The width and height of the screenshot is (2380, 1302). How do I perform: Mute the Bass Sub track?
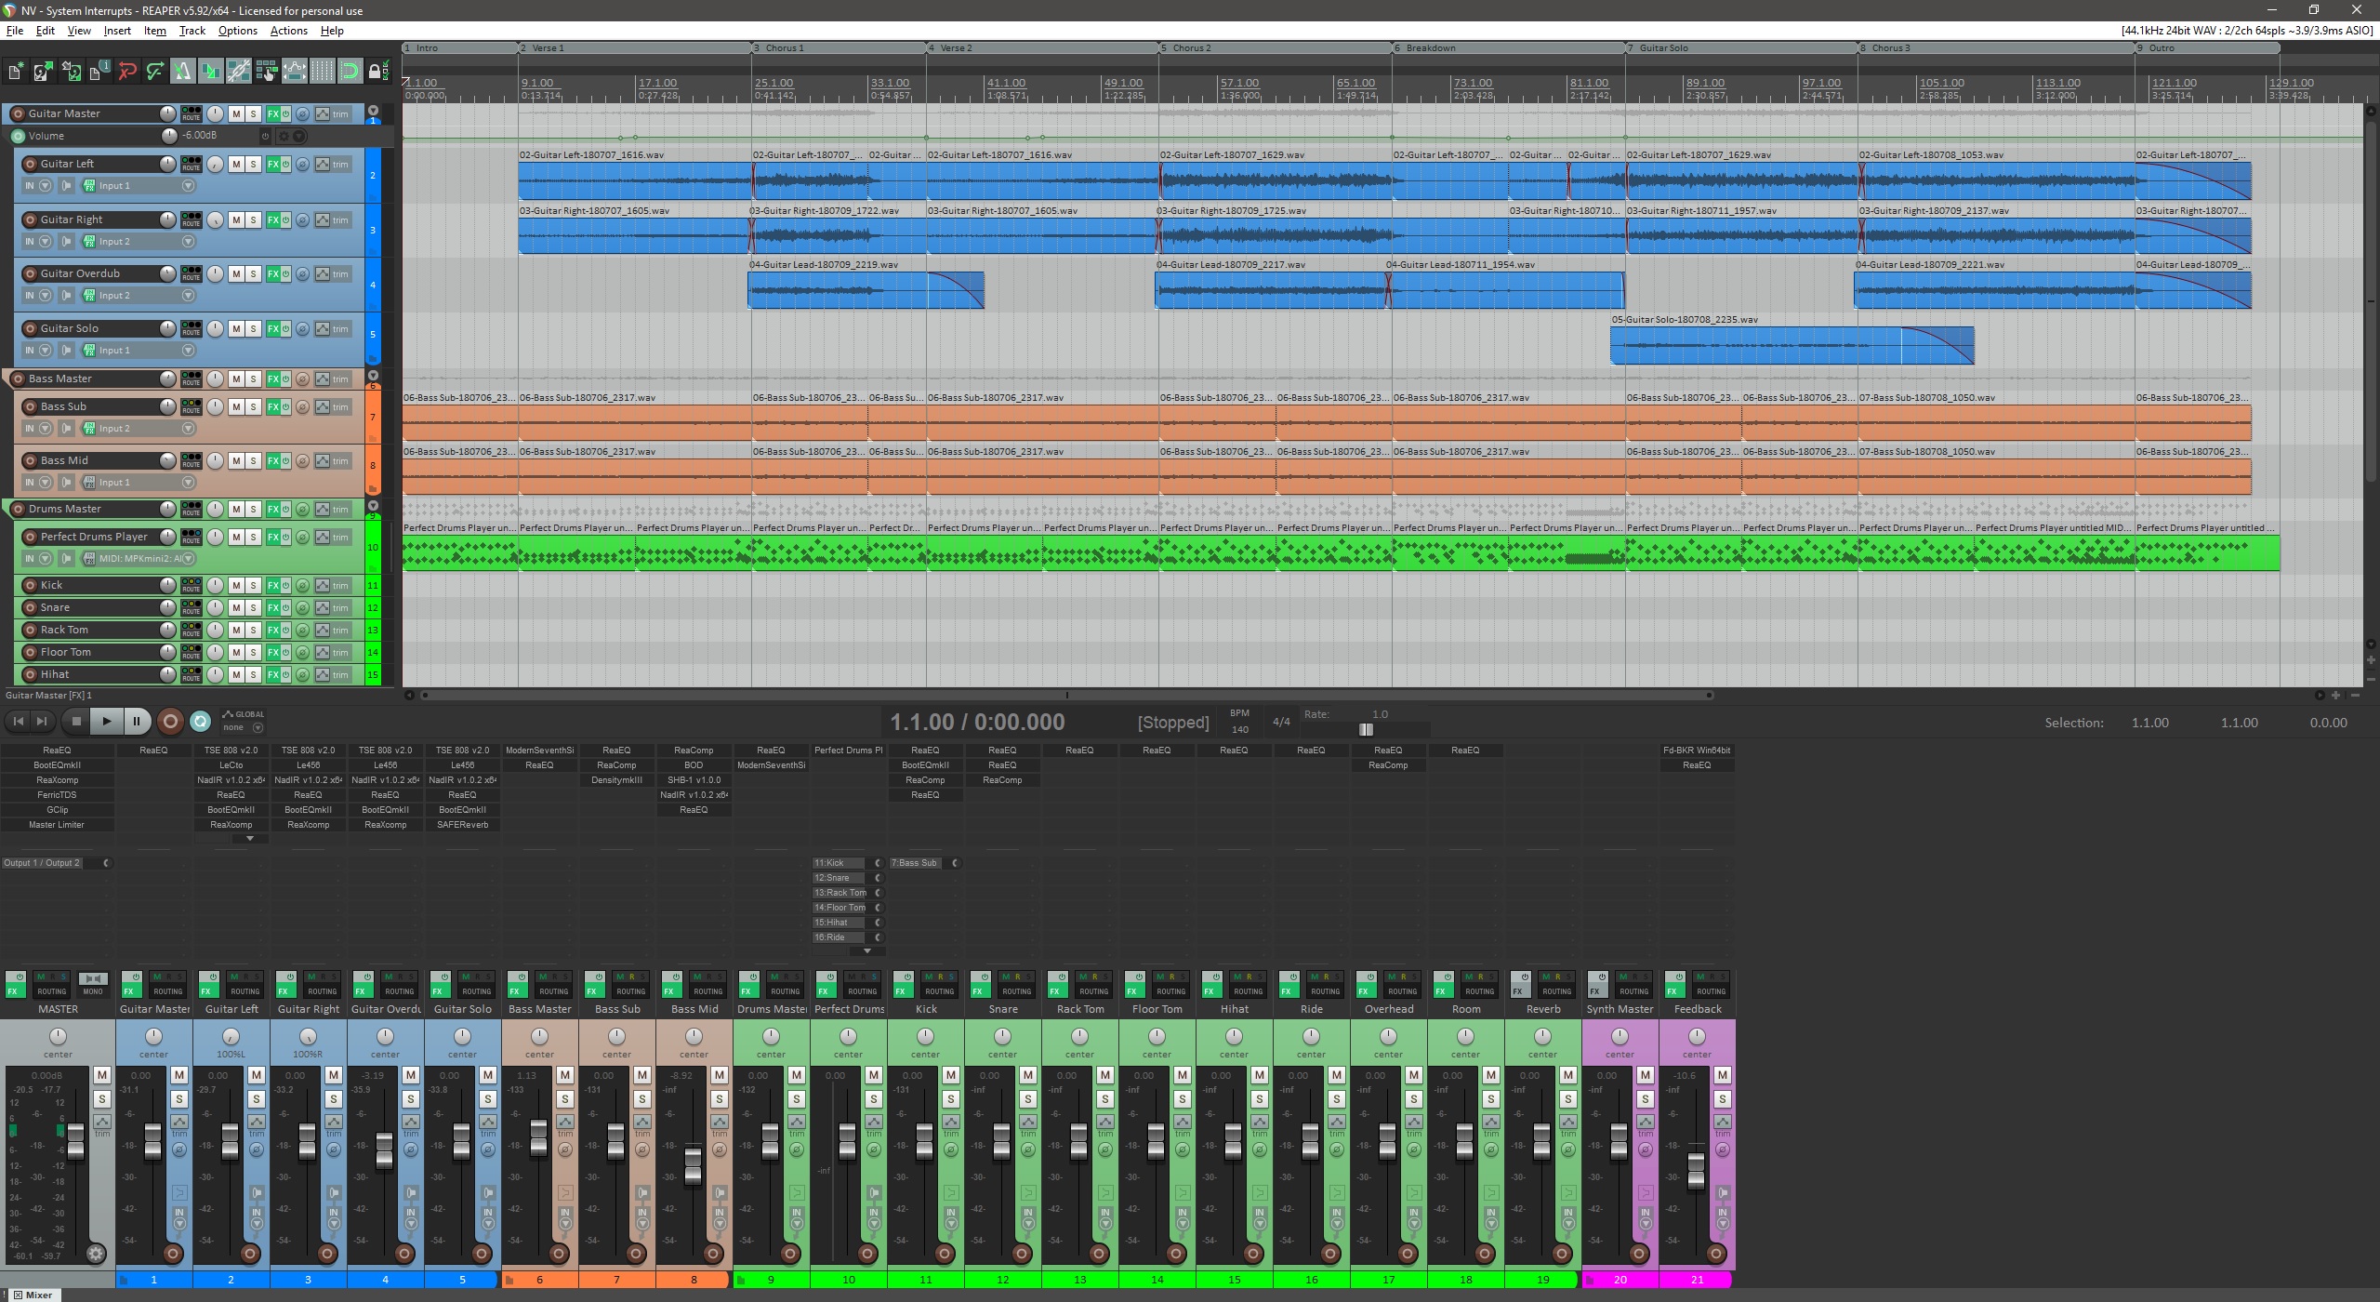235,406
